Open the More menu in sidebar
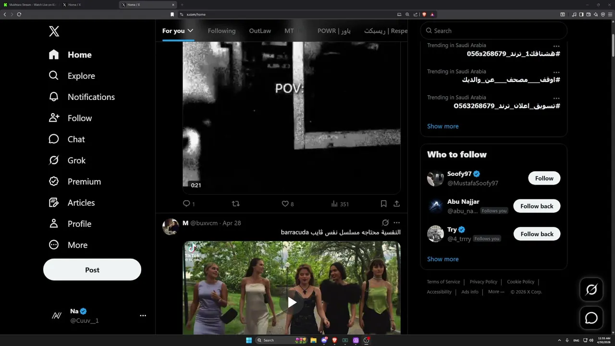Screen dimensions: 615x346 (x=68, y=245)
